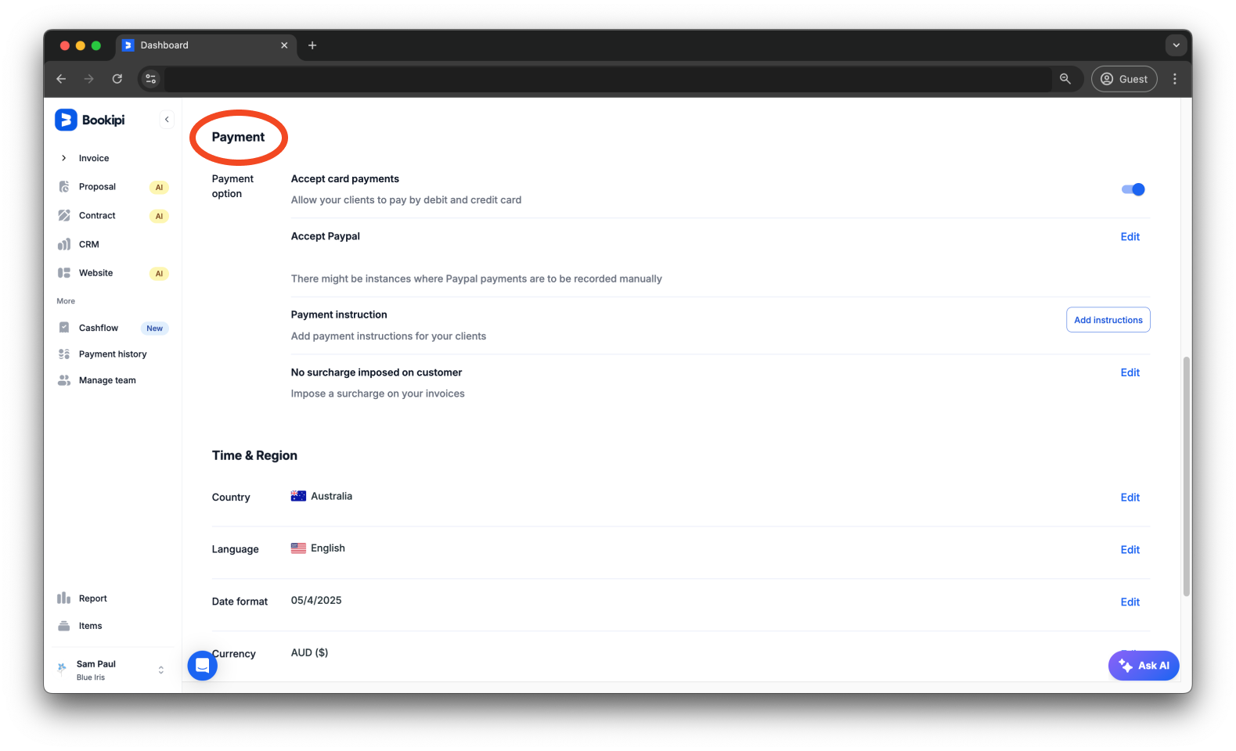
Task: Select the Invoice menu item
Action: (93, 158)
